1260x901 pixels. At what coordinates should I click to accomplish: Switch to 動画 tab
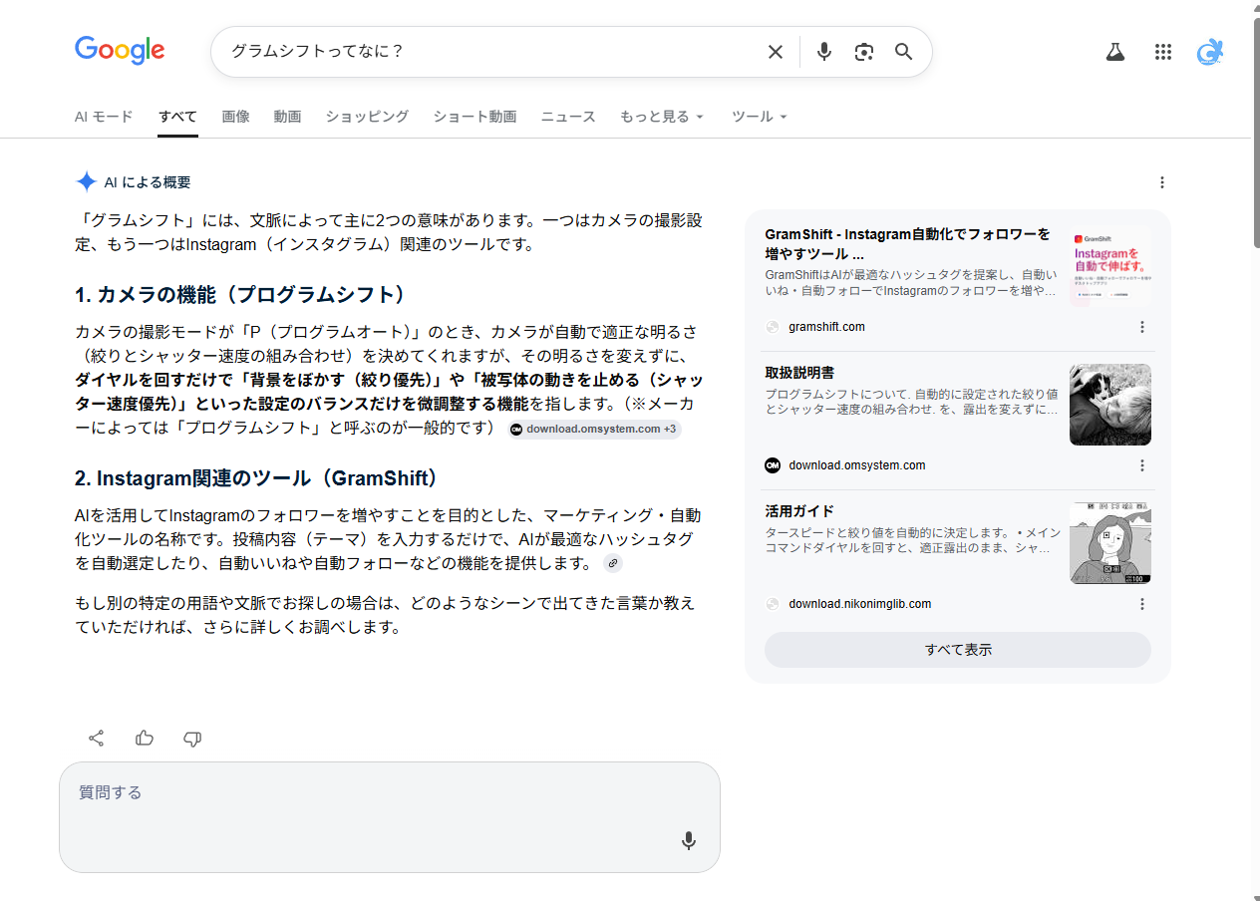pos(287,117)
